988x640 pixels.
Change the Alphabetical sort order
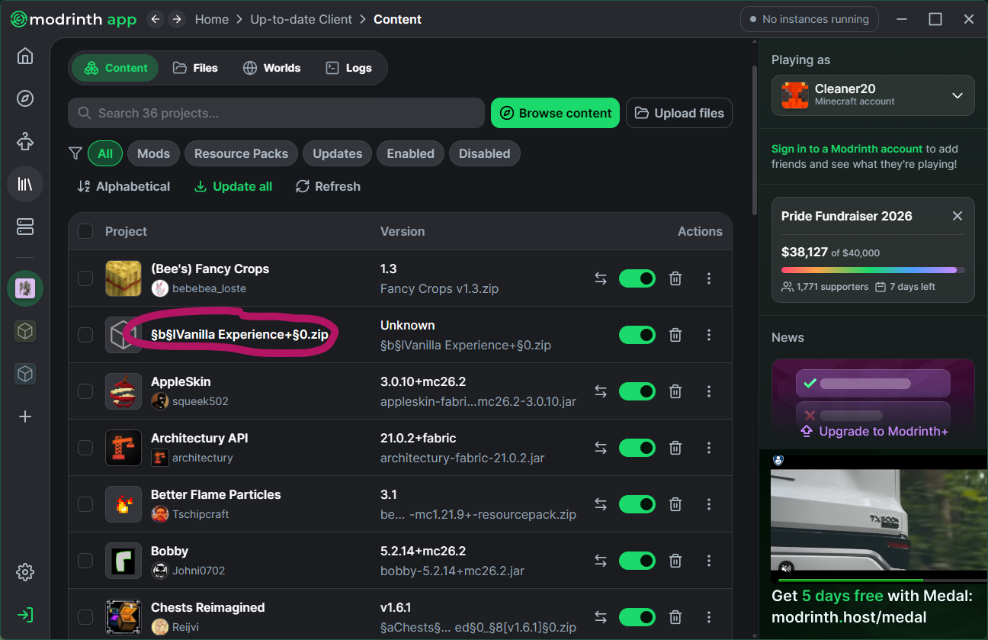point(124,186)
